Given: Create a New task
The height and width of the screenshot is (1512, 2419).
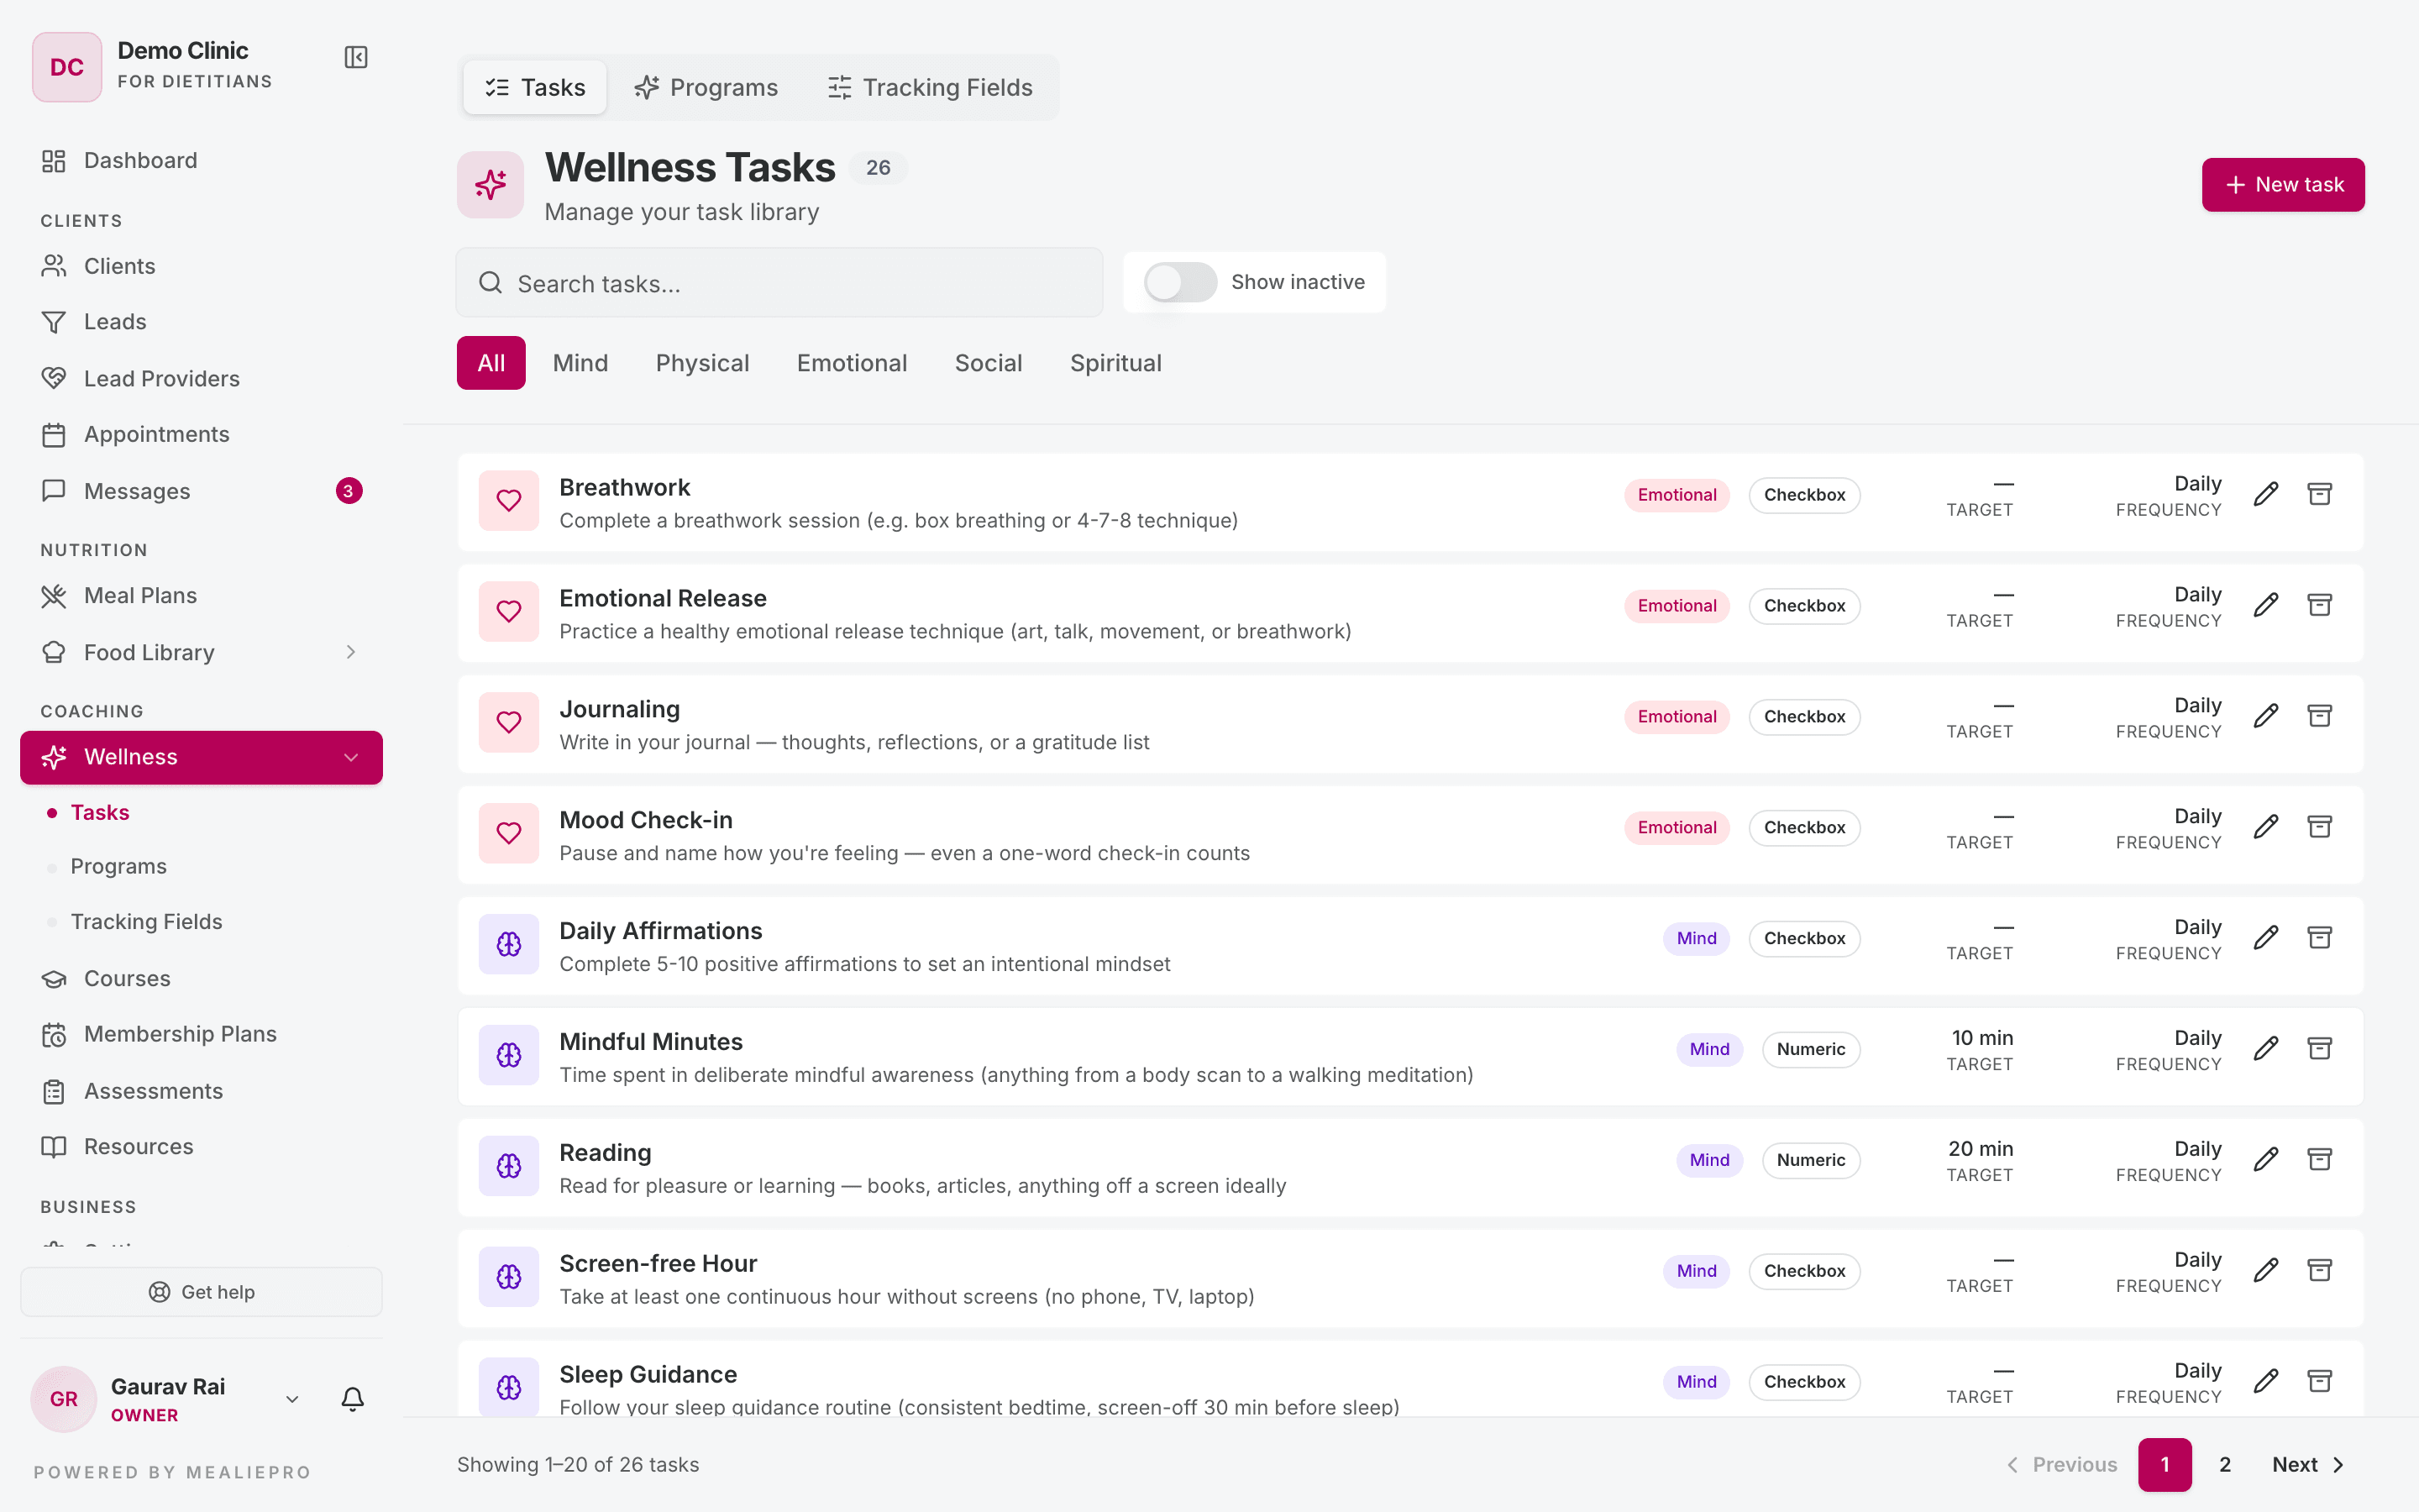Looking at the screenshot, I should pos(2283,185).
